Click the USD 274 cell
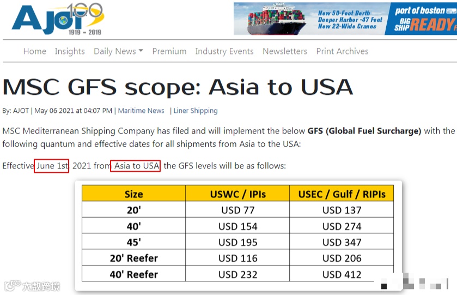 coord(342,226)
